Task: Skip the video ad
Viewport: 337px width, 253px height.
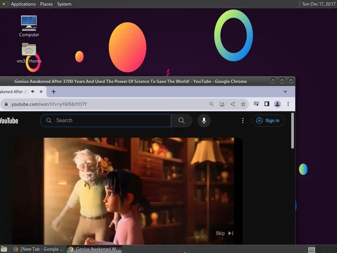Action: pyautogui.click(x=224, y=233)
